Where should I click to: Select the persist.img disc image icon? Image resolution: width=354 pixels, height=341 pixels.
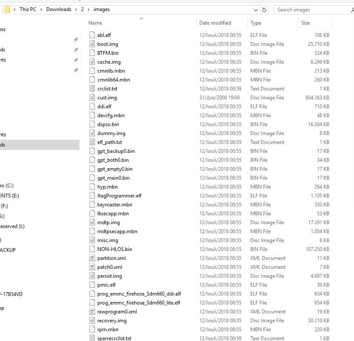point(93,276)
